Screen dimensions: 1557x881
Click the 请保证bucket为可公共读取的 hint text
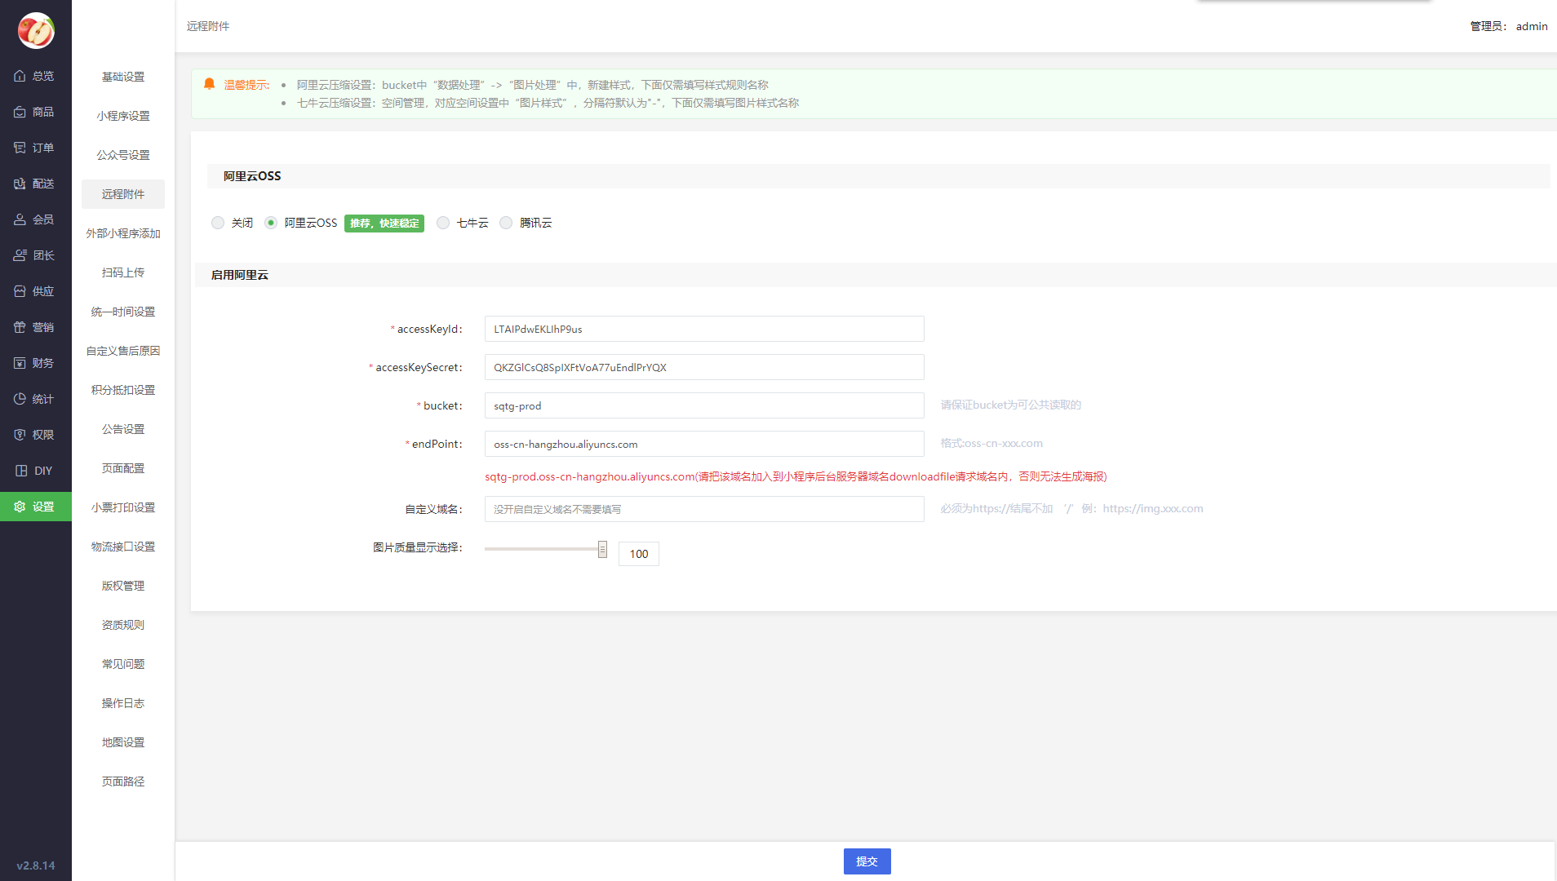click(x=1010, y=405)
